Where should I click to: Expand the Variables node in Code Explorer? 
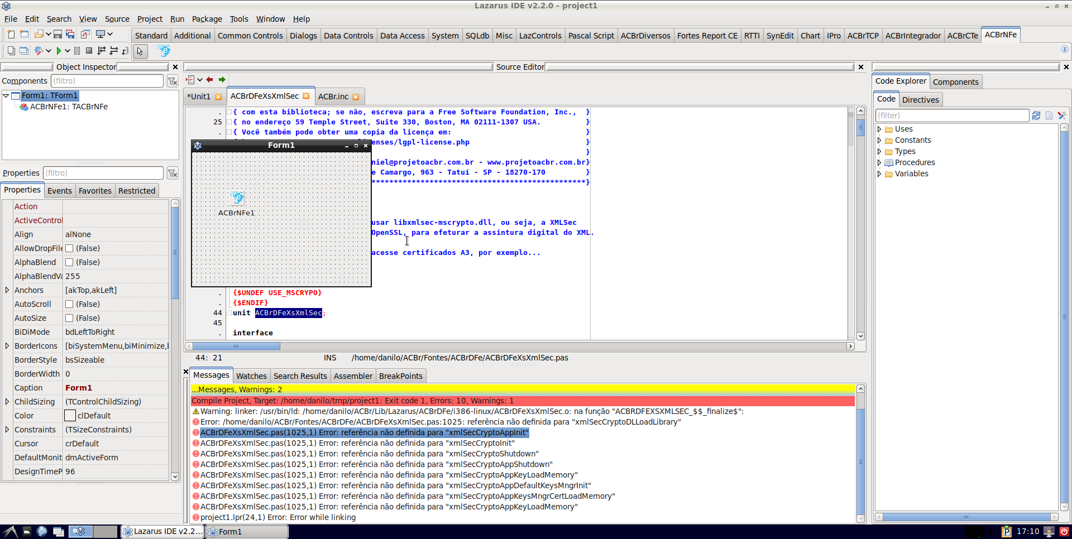pyautogui.click(x=879, y=174)
